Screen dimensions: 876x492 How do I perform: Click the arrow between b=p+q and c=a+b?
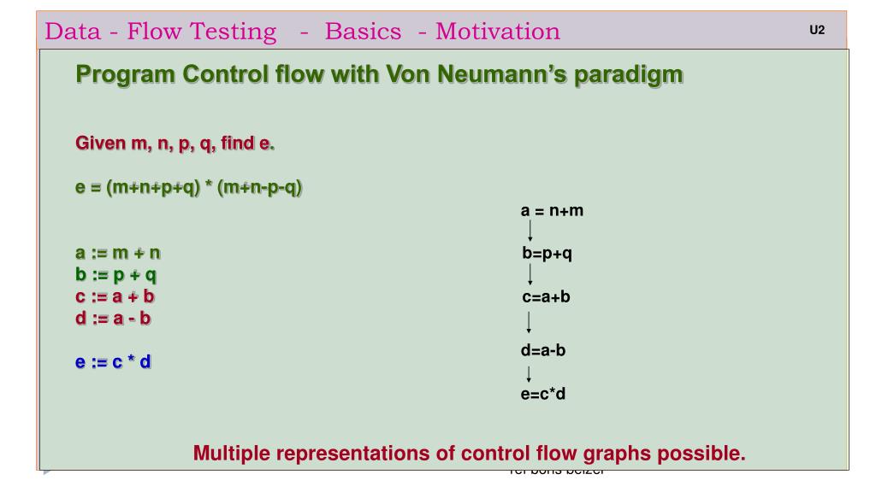pyautogui.click(x=530, y=274)
